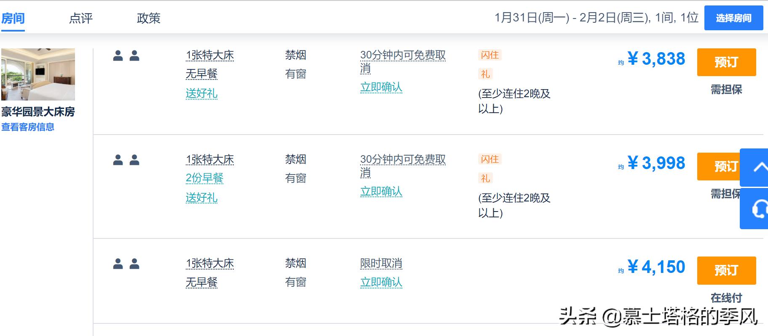Click the 礼 badge on the ¥3,998 room
Image resolution: width=768 pixels, height=336 pixels.
(x=485, y=179)
